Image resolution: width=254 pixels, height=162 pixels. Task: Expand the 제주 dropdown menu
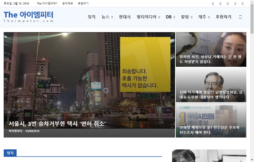(204, 17)
